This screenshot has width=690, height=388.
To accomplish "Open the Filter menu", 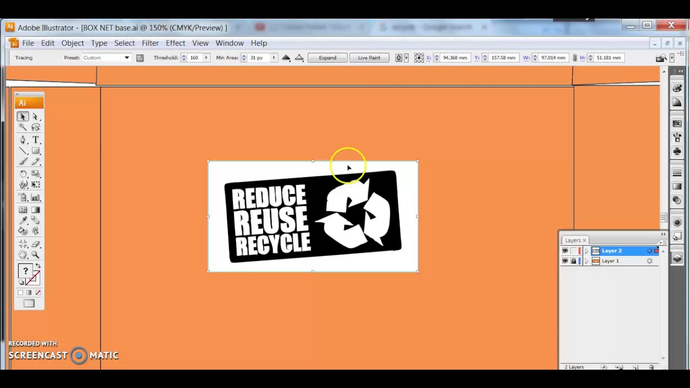I will [150, 43].
